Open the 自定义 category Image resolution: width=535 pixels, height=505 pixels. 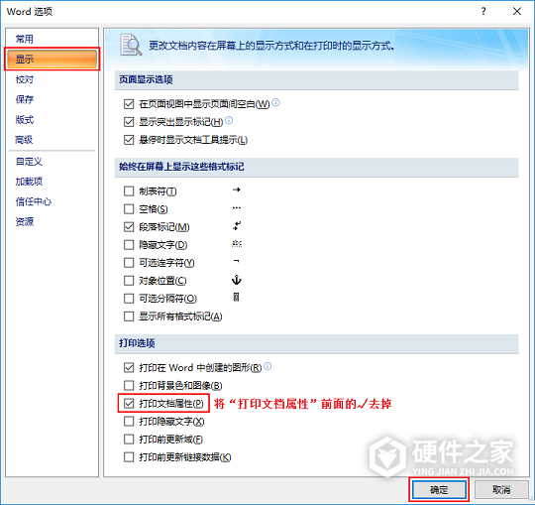pos(29,162)
